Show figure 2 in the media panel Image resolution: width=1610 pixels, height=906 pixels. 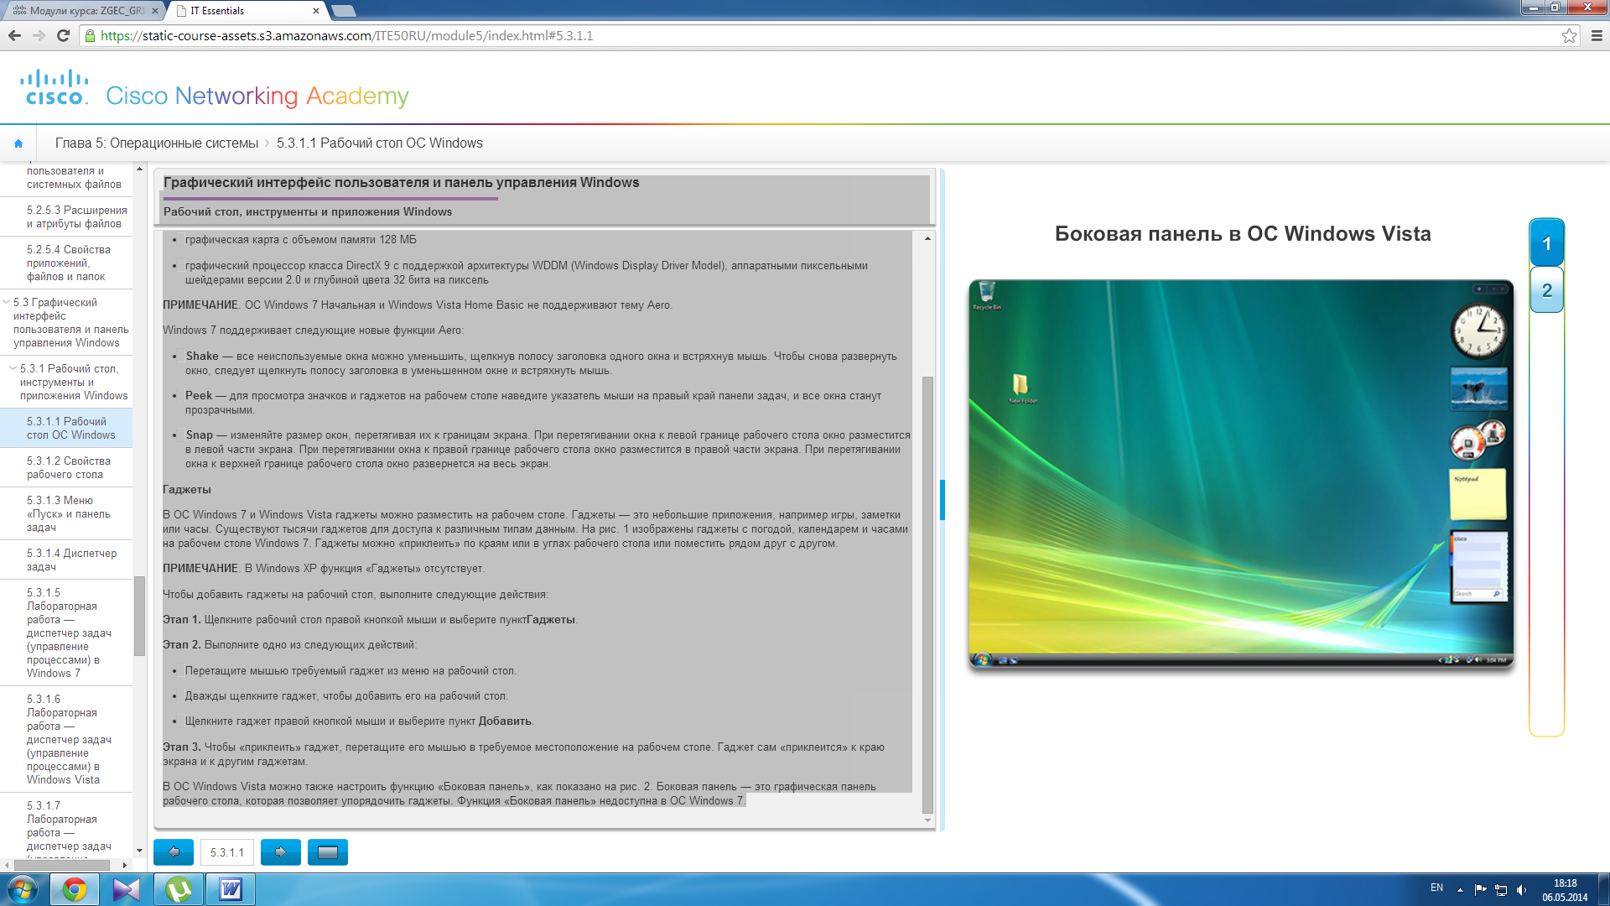(x=1546, y=290)
